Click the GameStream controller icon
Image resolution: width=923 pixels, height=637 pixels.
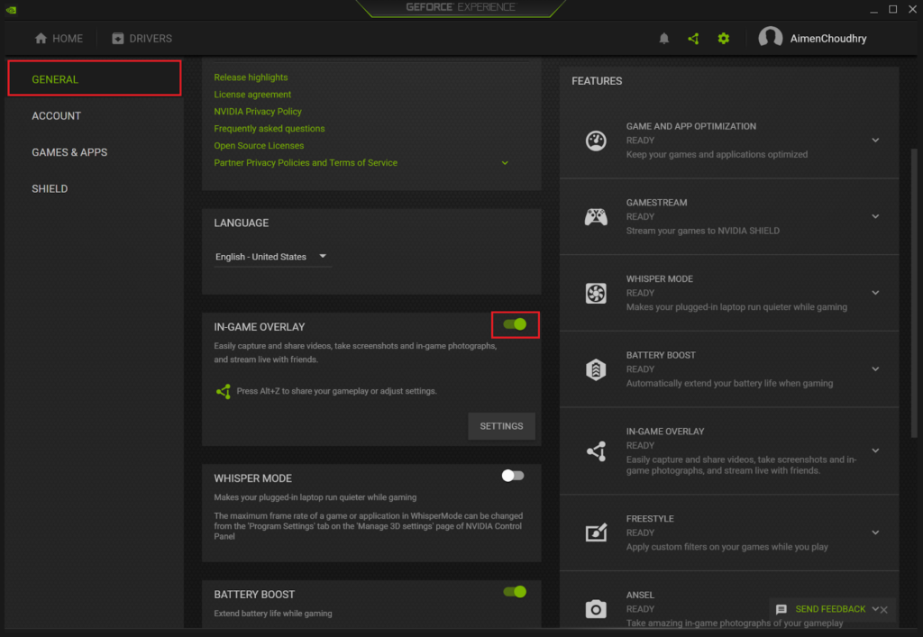point(596,216)
